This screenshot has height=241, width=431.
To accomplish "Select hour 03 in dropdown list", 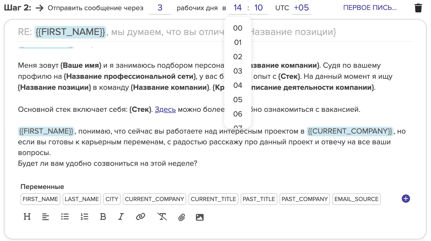I will [x=238, y=71].
